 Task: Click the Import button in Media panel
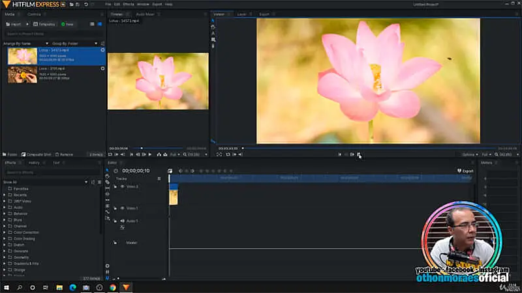(x=14, y=24)
